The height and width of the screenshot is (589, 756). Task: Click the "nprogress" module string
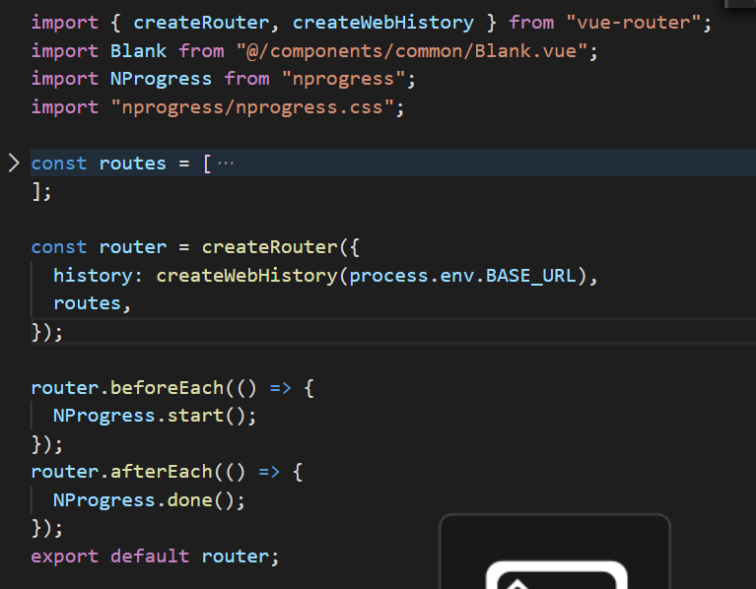pos(343,79)
